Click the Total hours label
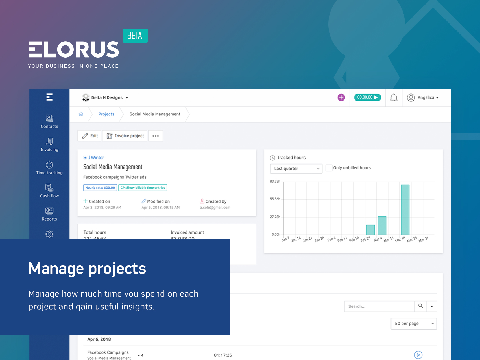 pyautogui.click(x=95, y=232)
